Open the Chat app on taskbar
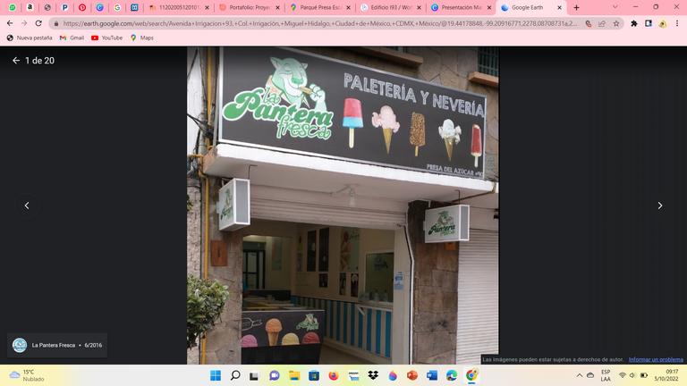This screenshot has height=386, width=687. coord(275,375)
